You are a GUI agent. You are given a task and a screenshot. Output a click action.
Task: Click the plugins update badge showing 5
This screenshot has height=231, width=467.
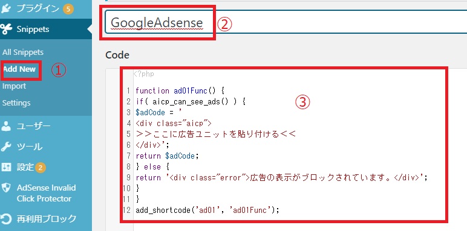(68, 9)
